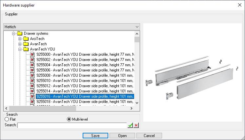
Task: Expand the ArciTech tree node
Action: 20,39
